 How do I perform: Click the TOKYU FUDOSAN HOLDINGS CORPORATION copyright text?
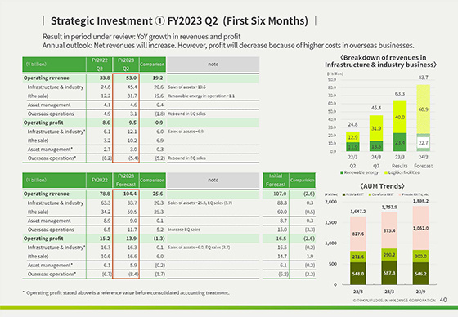(x=394, y=300)
